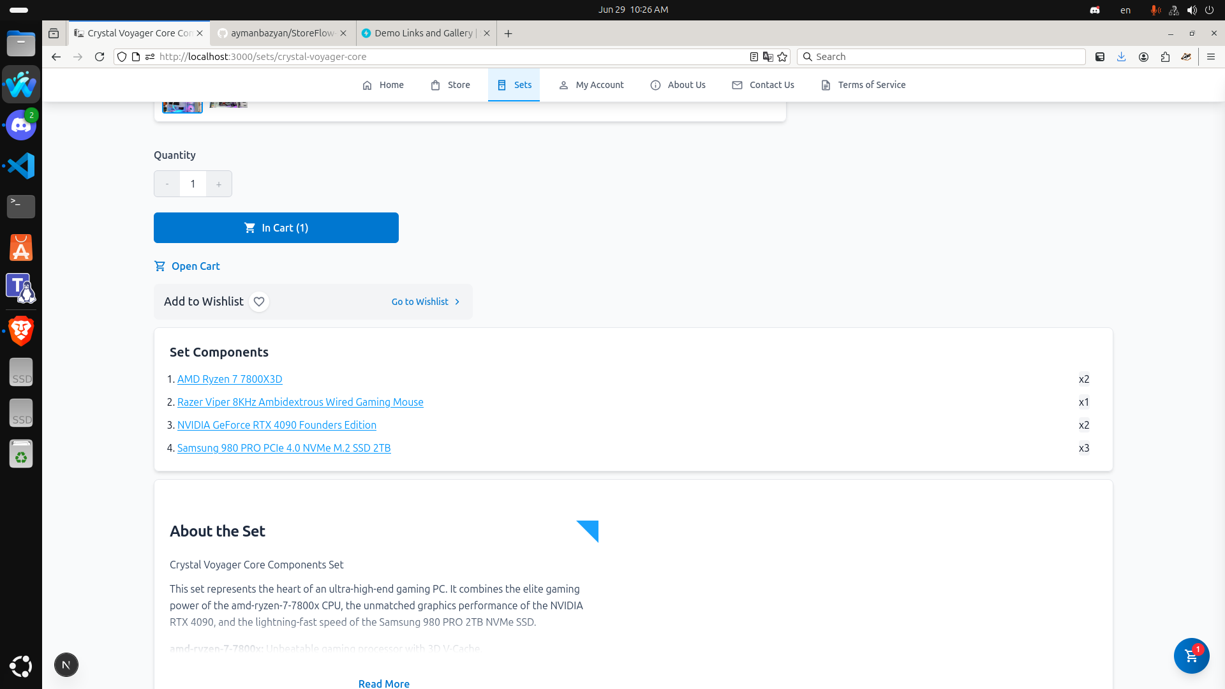This screenshot has width=1225, height=689.
Task: Open the browser hamburger menu
Action: tap(1211, 57)
